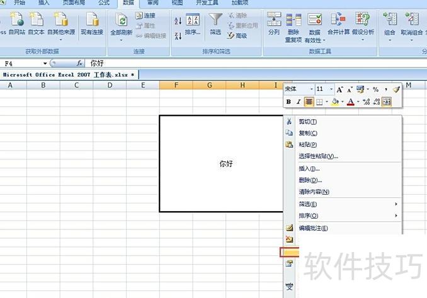Select the workbook tab 工作表.xlsx

point(69,74)
